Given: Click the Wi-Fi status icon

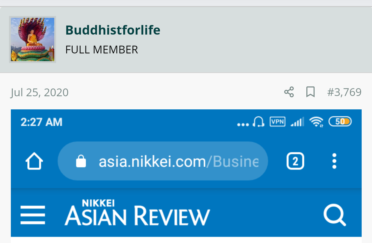Looking at the screenshot, I should [x=316, y=122].
